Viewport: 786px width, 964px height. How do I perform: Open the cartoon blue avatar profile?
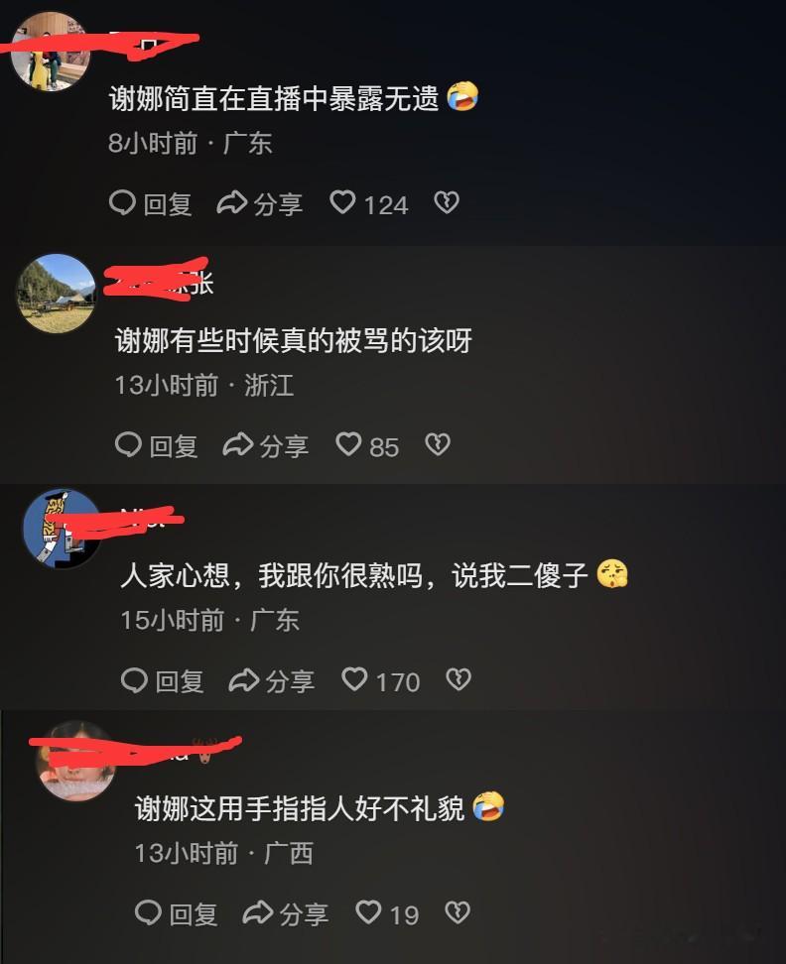pos(63,529)
